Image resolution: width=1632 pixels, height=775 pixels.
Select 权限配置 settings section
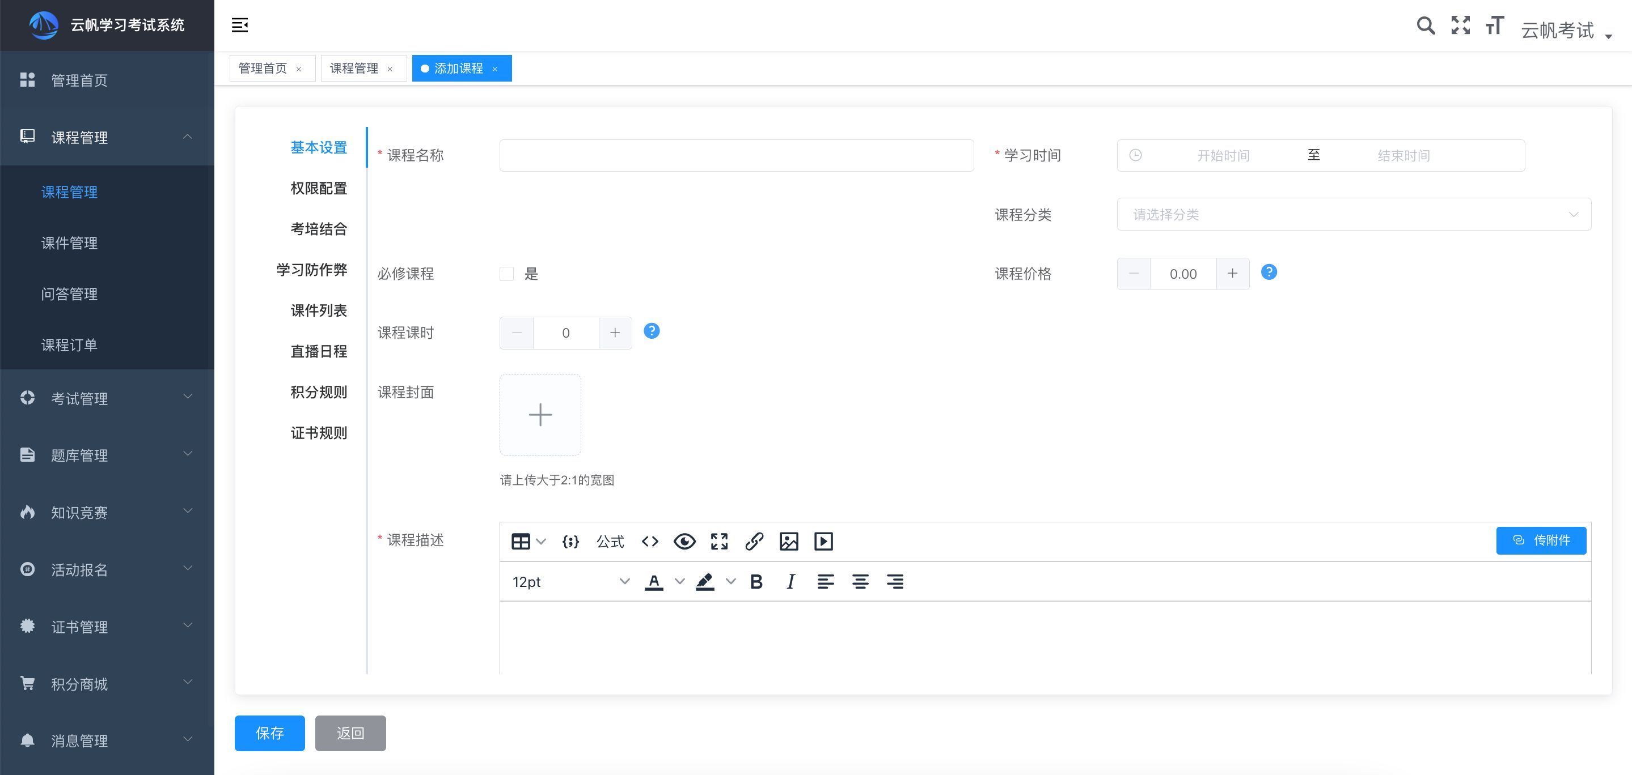[x=319, y=188]
